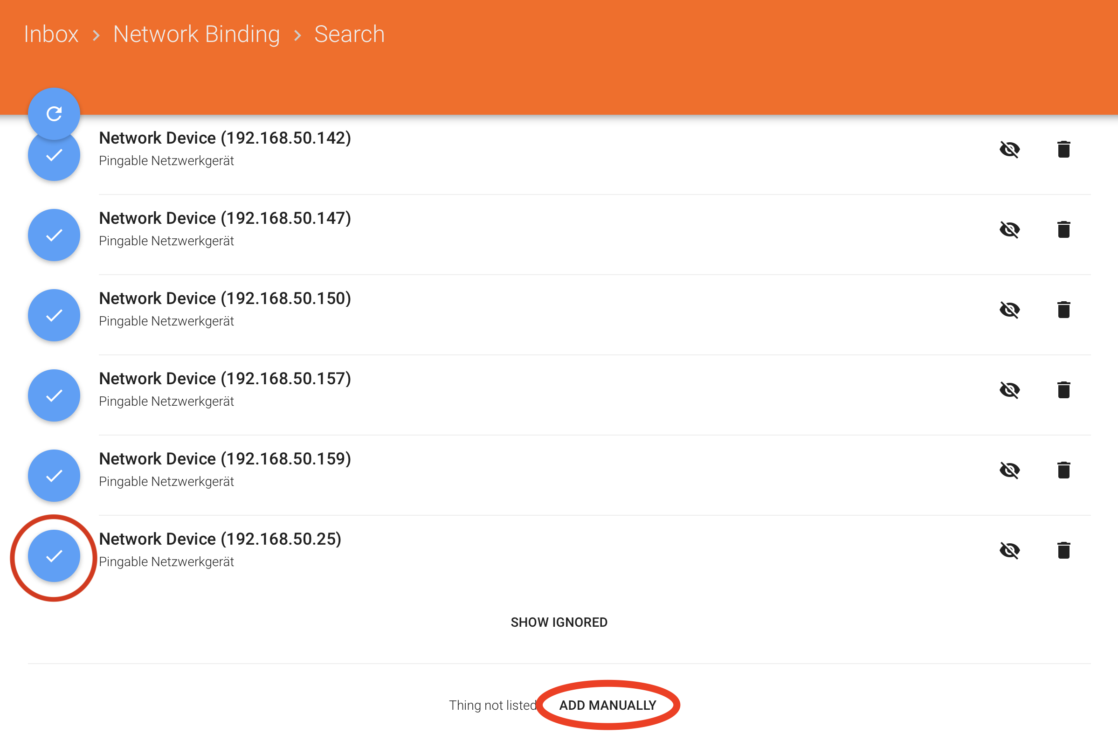
Task: Ignore device 192.168.50.157 via crossed-eye icon
Action: point(1010,390)
